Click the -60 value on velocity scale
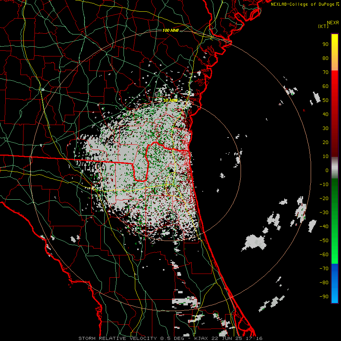This screenshot has width=341, height=341. (x=324, y=255)
